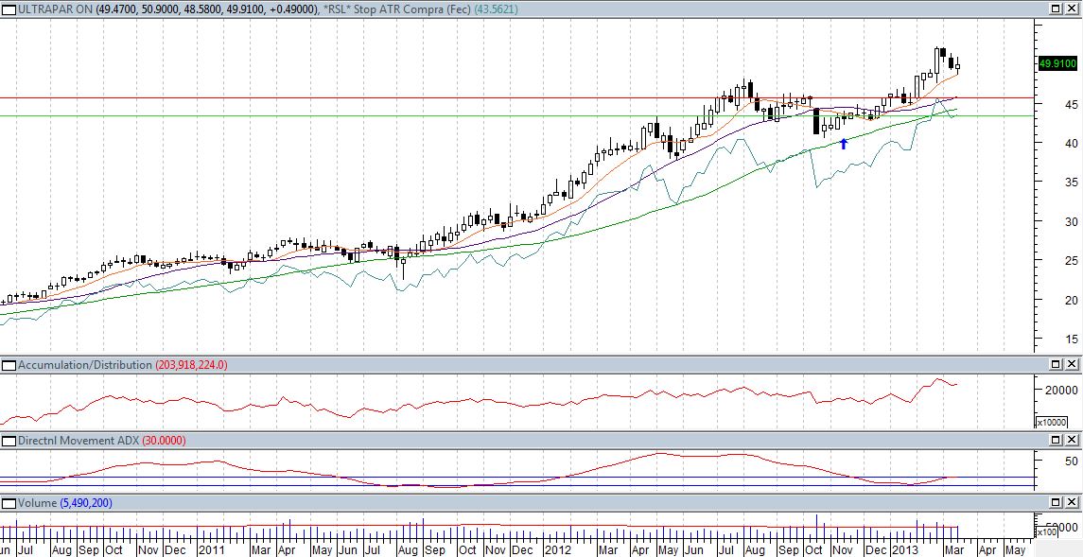Click the ULTRAPAR ON pane title icon
Screen dimensions: 1083x557
pos(9,9)
